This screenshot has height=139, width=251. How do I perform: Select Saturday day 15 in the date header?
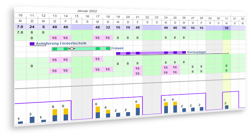[77, 16]
